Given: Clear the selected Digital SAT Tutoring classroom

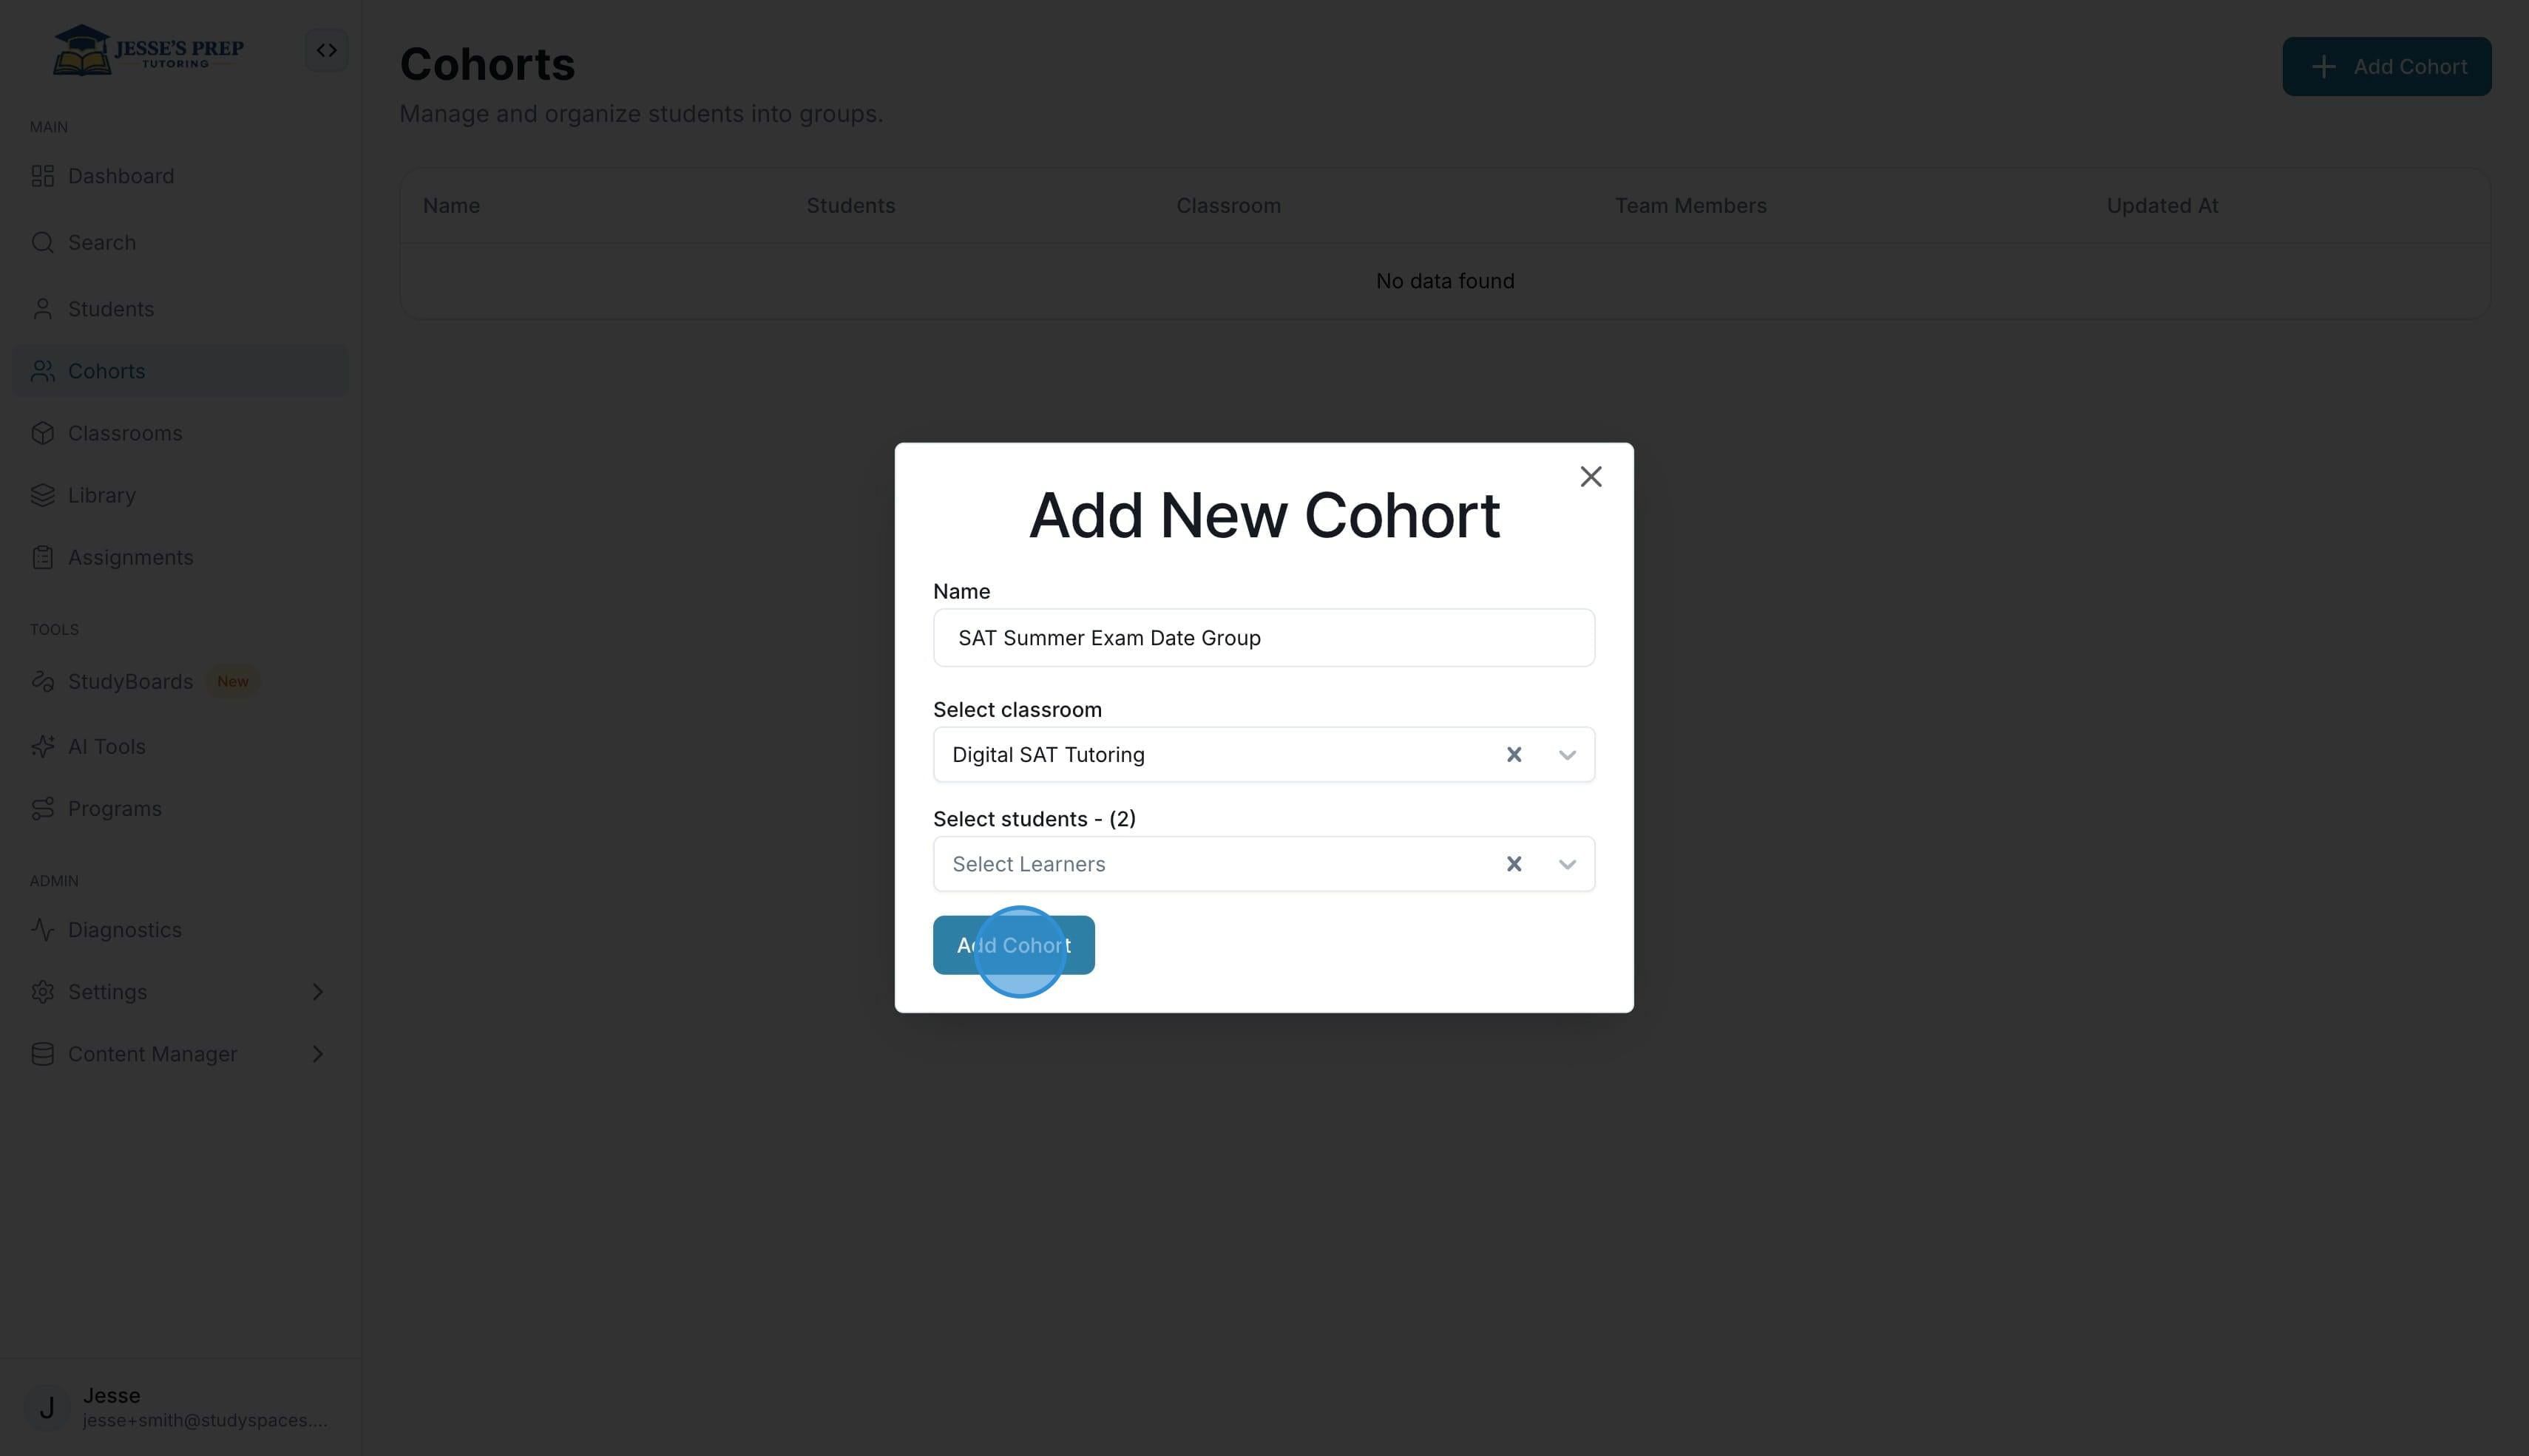Looking at the screenshot, I should (x=1514, y=755).
